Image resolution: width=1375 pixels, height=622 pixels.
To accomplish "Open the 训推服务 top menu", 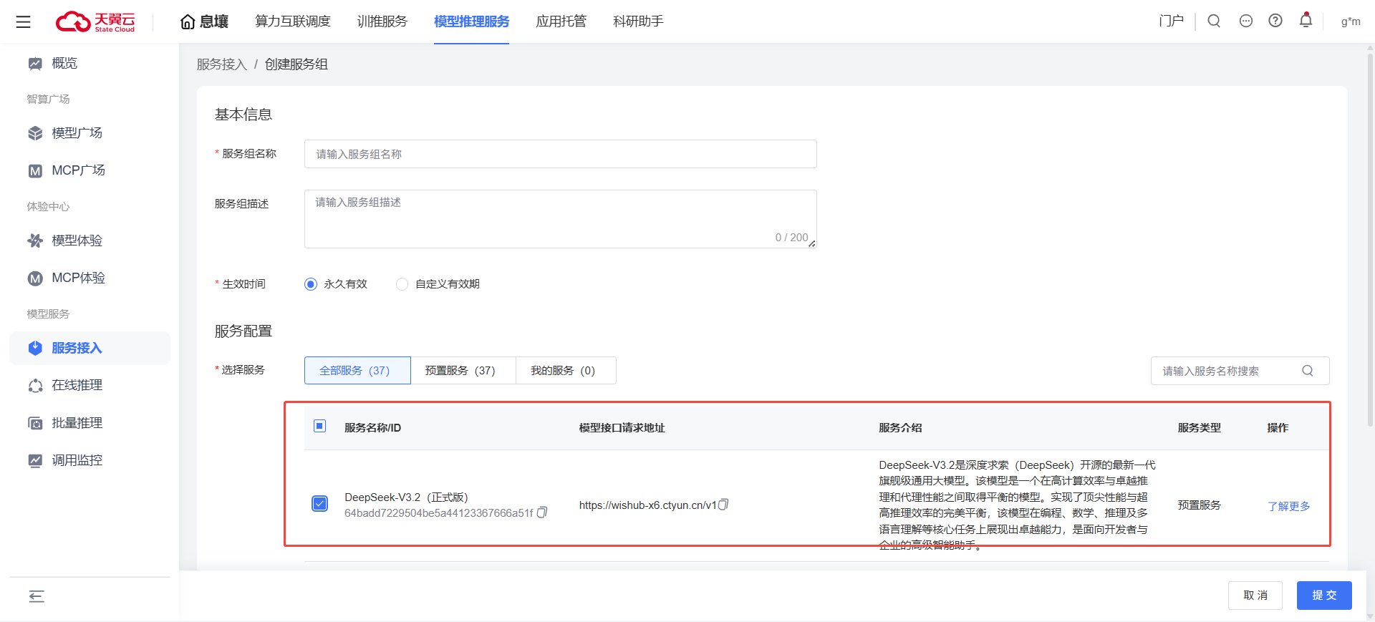I will 382,21.
